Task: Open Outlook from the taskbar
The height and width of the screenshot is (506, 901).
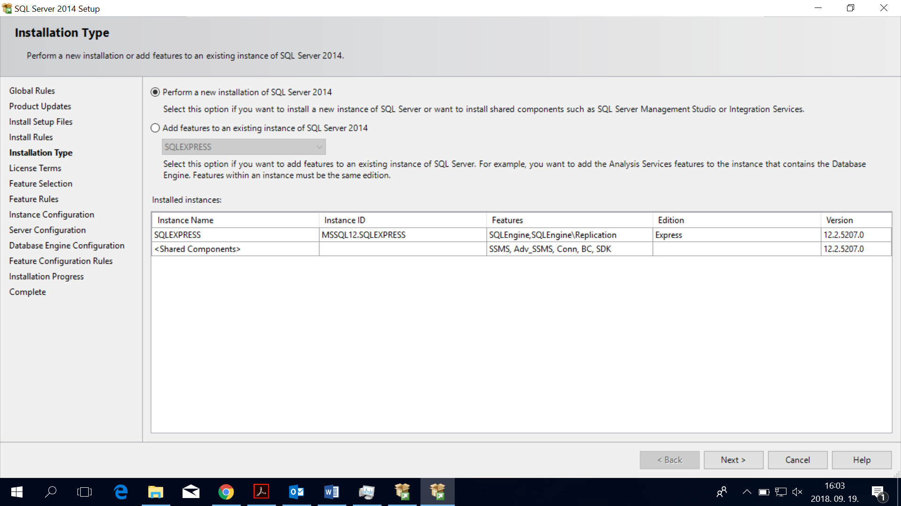Action: coord(296,492)
